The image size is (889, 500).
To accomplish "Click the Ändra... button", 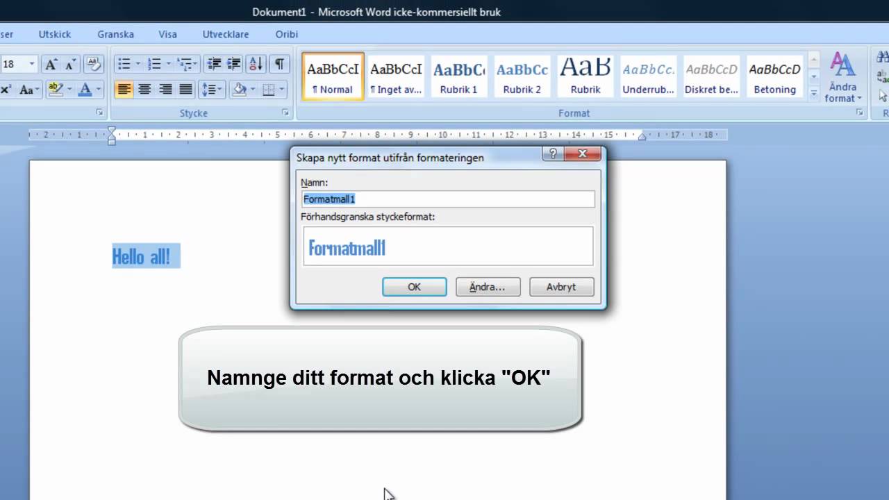I will tap(488, 287).
